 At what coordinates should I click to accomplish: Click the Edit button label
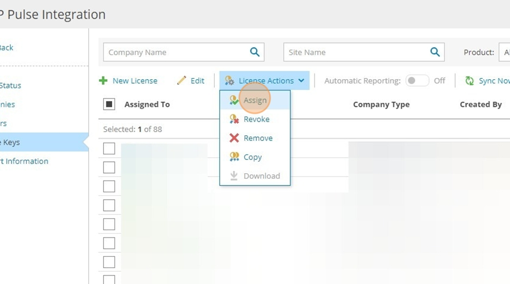(x=197, y=80)
